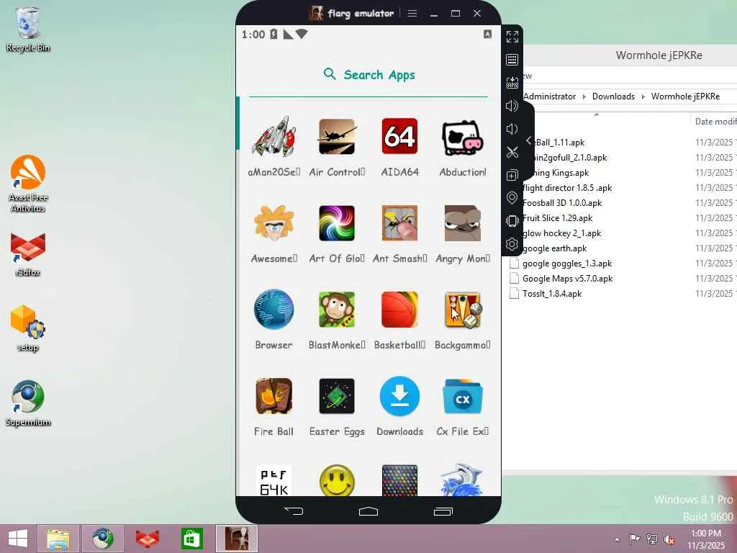The image size is (737, 553).
Task: Open setup desktop icon
Action: click(x=28, y=328)
